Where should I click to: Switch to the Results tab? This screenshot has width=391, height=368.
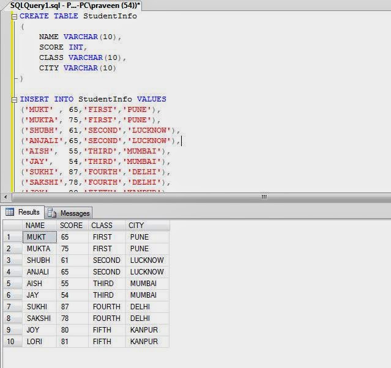[23, 212]
